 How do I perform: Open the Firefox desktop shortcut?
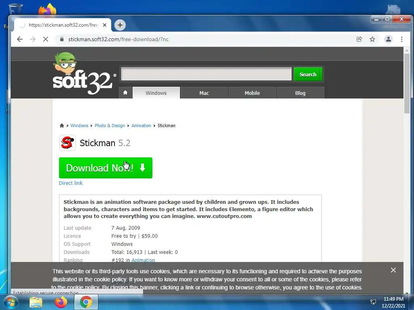[x=47, y=10]
